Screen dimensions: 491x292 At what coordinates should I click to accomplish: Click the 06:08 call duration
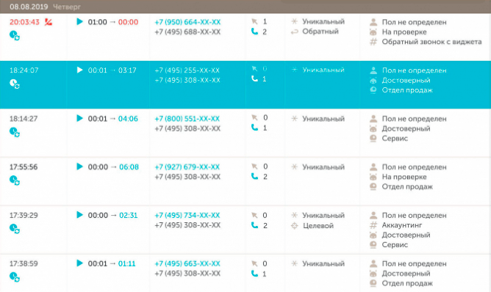[x=129, y=167]
